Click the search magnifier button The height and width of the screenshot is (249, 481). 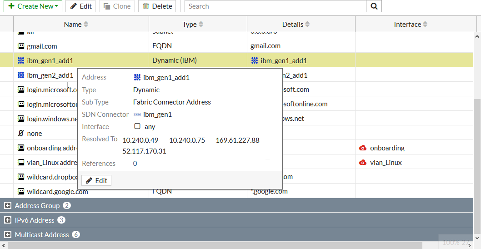(x=374, y=6)
